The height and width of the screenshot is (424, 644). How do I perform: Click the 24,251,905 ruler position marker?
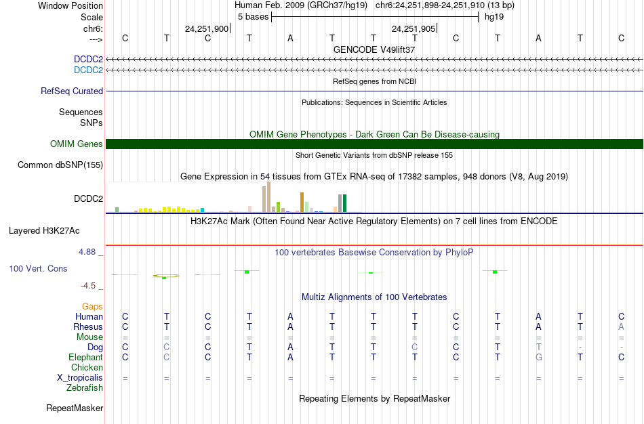pyautogui.click(x=414, y=28)
